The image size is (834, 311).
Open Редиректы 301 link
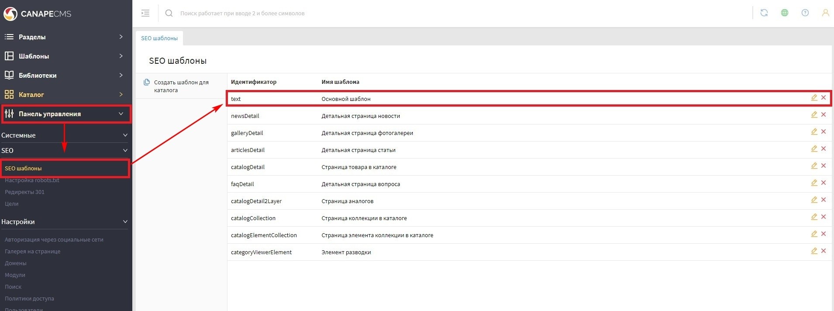pos(24,192)
